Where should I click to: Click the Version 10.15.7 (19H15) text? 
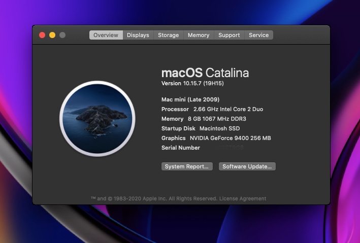coord(192,83)
